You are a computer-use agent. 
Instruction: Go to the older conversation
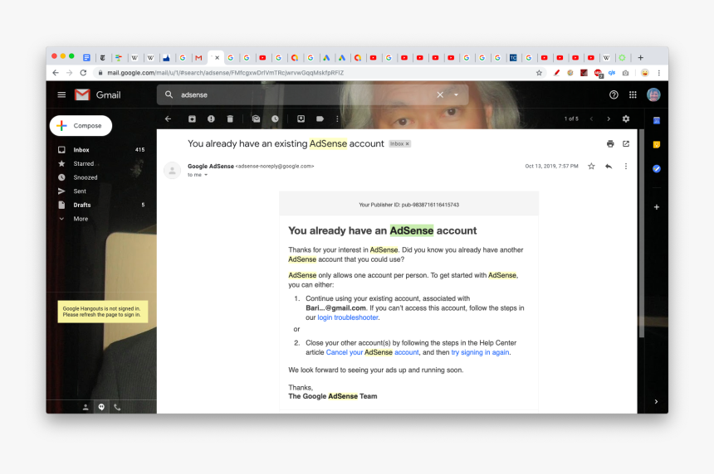coord(609,118)
